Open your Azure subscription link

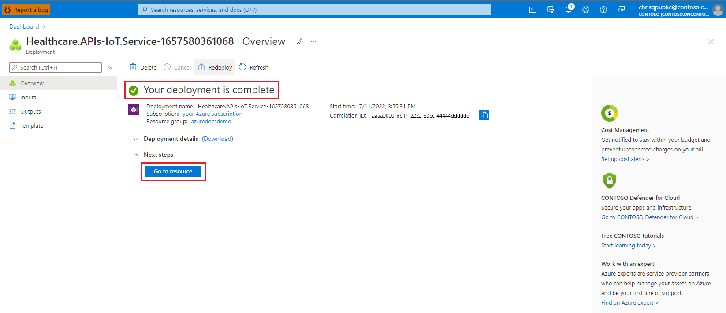point(212,114)
